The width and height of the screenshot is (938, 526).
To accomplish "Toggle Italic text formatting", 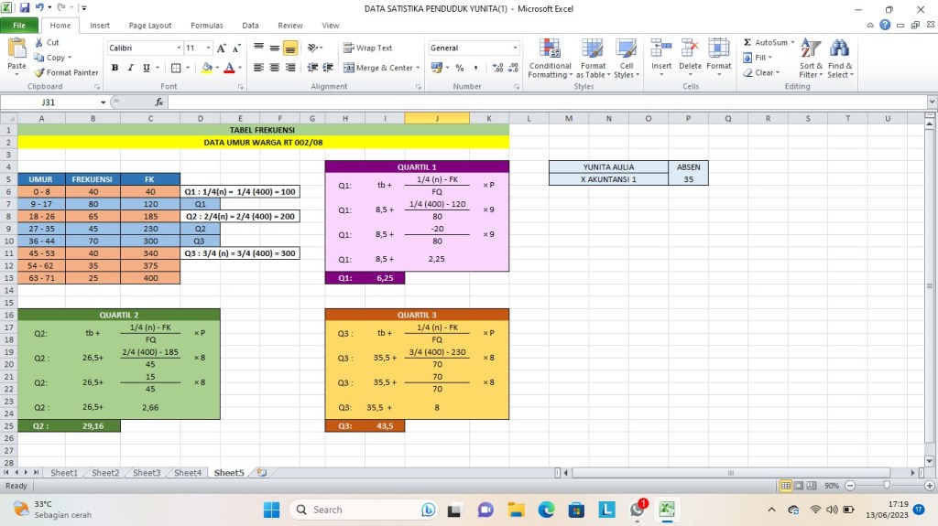I will 130,68.
